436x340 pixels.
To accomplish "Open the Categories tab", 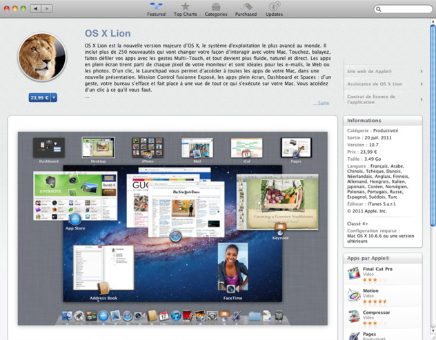I will pyautogui.click(x=216, y=9).
